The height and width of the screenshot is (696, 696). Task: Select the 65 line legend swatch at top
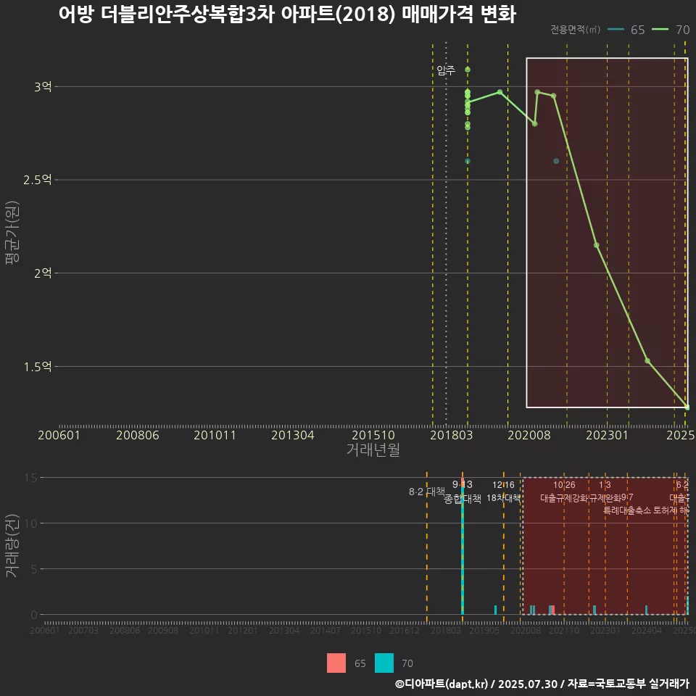coord(616,30)
